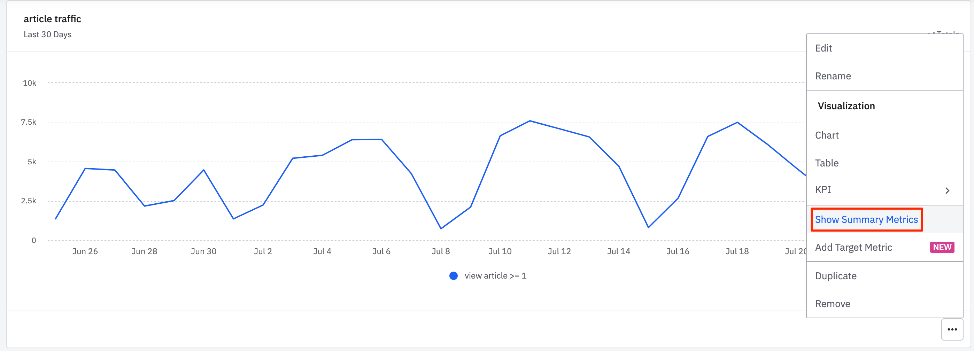Open the "Last 30 Days" date range selector
Image resolution: width=974 pixels, height=351 pixels.
[47, 34]
